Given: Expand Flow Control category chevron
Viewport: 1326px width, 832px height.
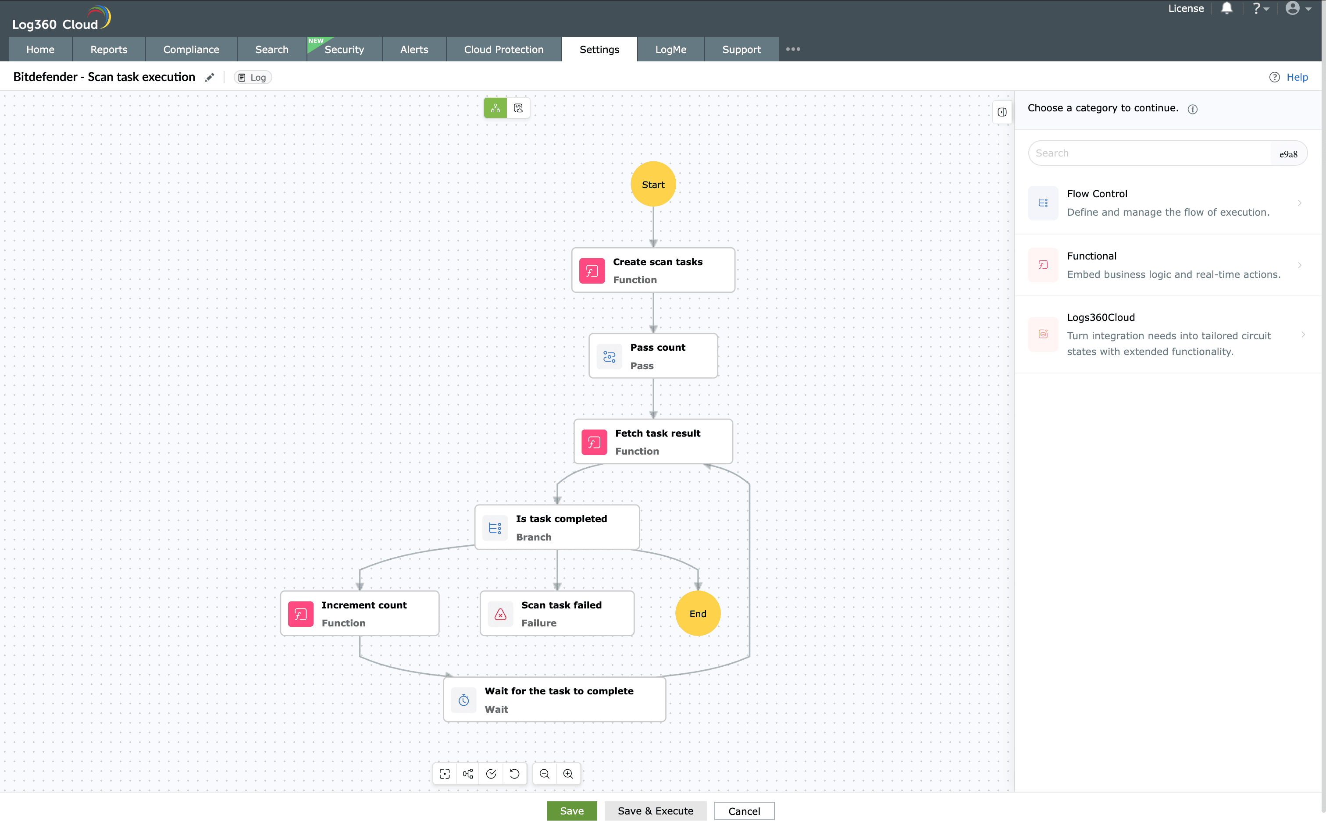Looking at the screenshot, I should point(1300,203).
